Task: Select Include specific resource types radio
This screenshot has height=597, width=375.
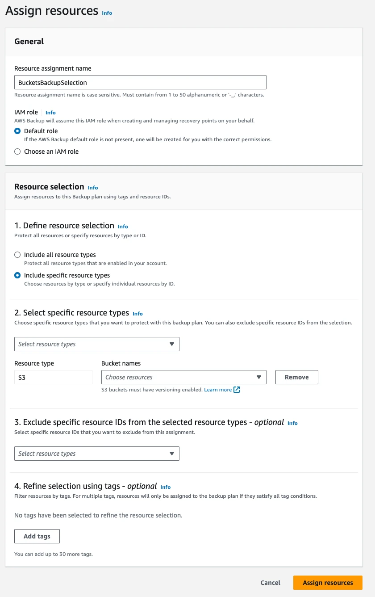Action: pyautogui.click(x=17, y=275)
